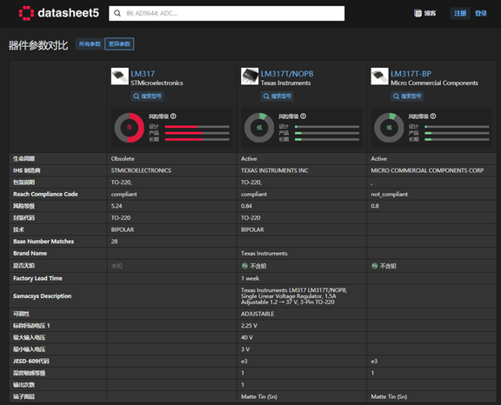Click lead-free green icon in LM317T/NOPB column

pos(244,266)
